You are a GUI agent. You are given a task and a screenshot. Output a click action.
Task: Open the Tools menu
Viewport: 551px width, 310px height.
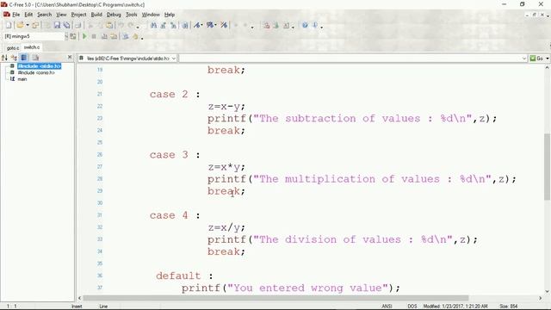[132, 15]
